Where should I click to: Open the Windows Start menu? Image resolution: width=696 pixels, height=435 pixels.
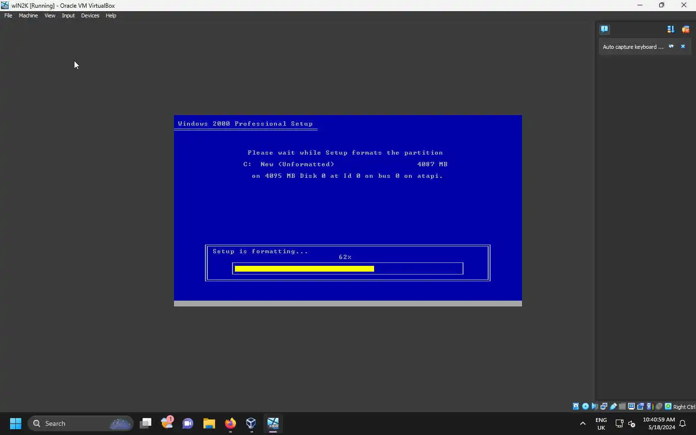[15, 423]
